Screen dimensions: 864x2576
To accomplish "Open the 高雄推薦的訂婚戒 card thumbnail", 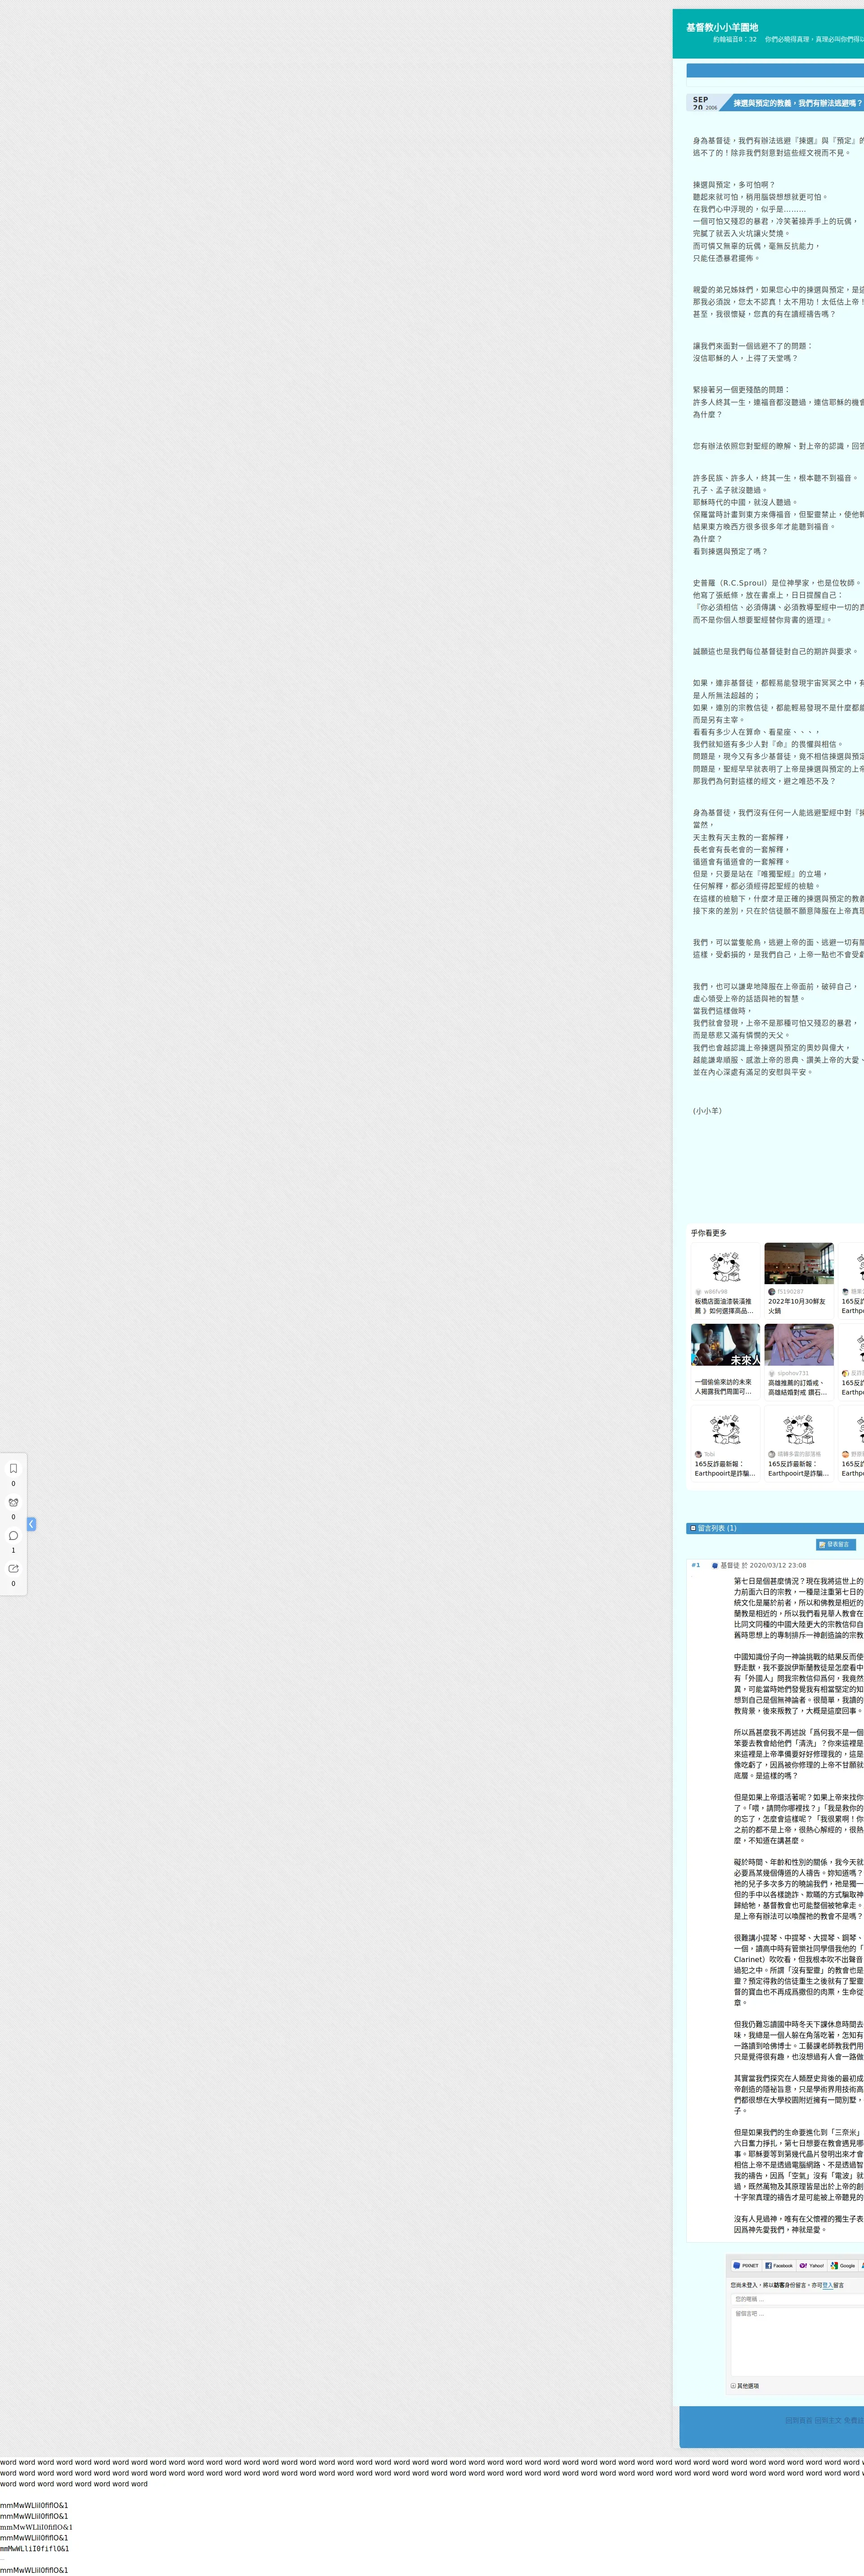I will [x=798, y=1345].
